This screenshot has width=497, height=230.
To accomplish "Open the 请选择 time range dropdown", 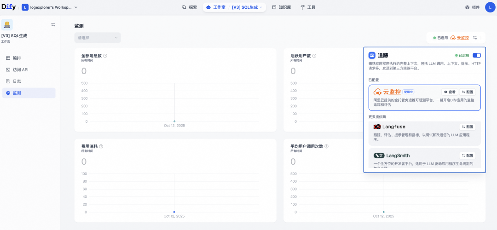I will (x=98, y=38).
